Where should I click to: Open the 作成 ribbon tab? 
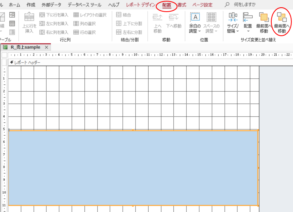coord(31,5)
